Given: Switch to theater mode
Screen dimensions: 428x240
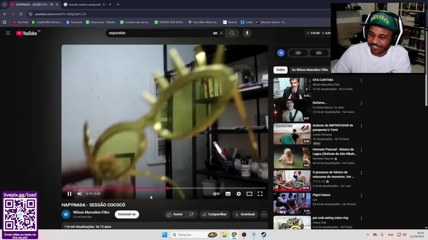Looking at the screenshot, I should click(x=249, y=194).
